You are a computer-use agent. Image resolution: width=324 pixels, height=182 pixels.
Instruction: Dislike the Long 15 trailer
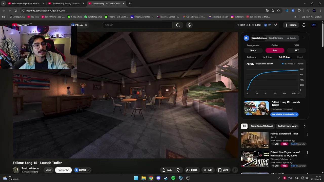178,170
